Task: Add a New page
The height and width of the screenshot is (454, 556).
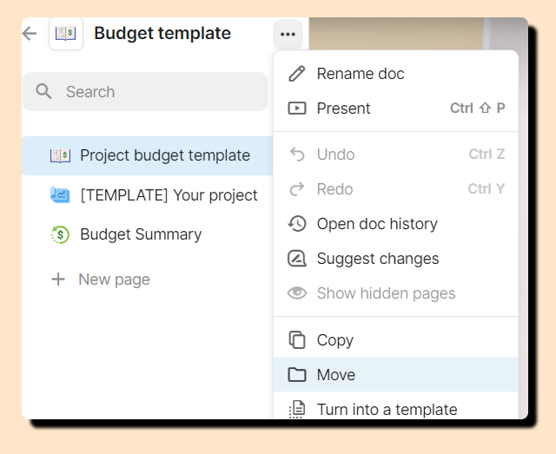Action: click(x=114, y=280)
